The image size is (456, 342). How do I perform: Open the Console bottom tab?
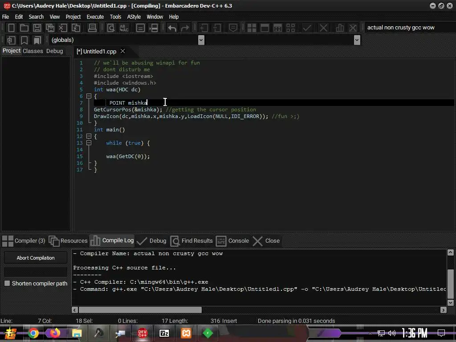pos(232,241)
